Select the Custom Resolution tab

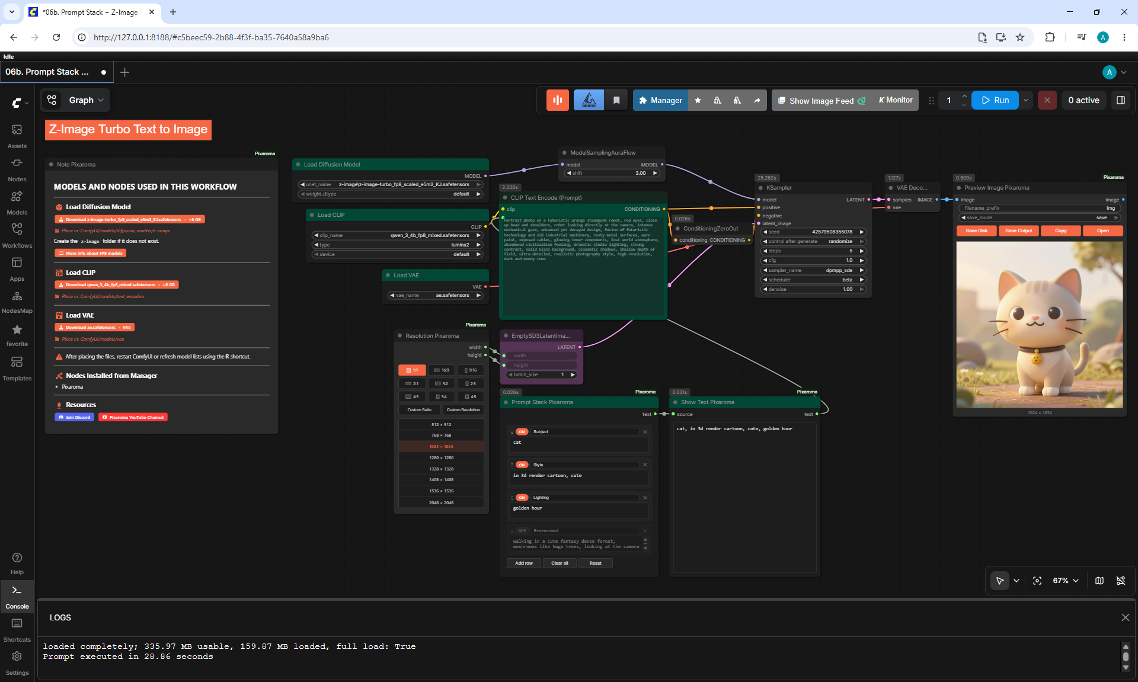pyautogui.click(x=463, y=409)
